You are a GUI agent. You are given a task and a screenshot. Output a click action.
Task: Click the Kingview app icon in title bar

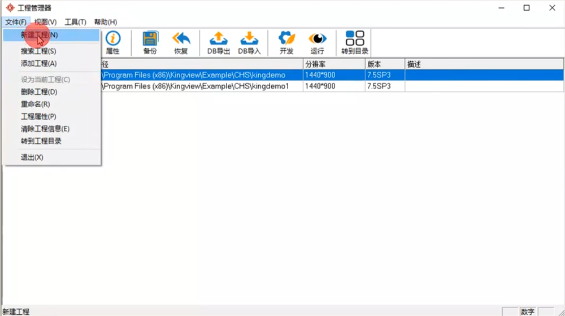click(10, 7)
